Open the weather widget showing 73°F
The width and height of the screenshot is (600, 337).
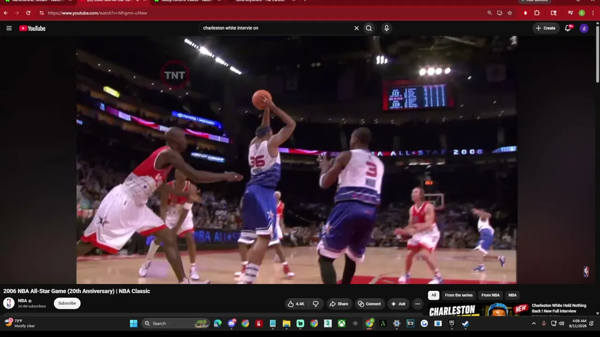click(x=20, y=323)
